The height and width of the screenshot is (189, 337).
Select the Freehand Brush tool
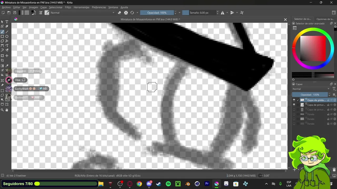(x=2, y=31)
